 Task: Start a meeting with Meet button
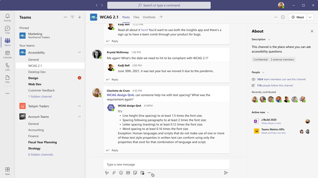pyautogui.click(x=298, y=17)
